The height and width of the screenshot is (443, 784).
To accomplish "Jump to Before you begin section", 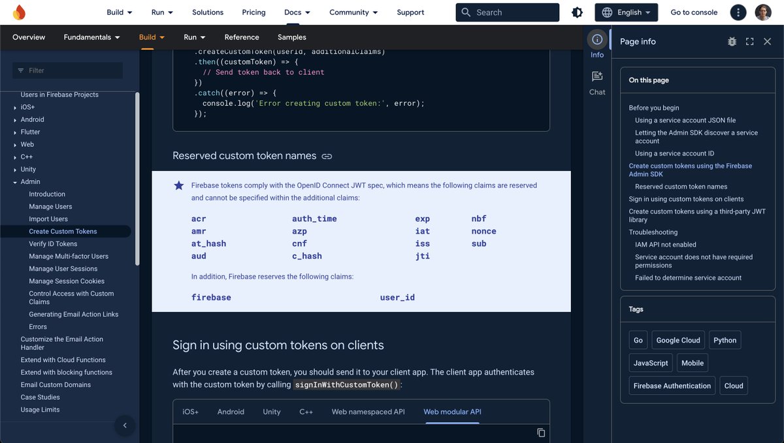I will [654, 108].
